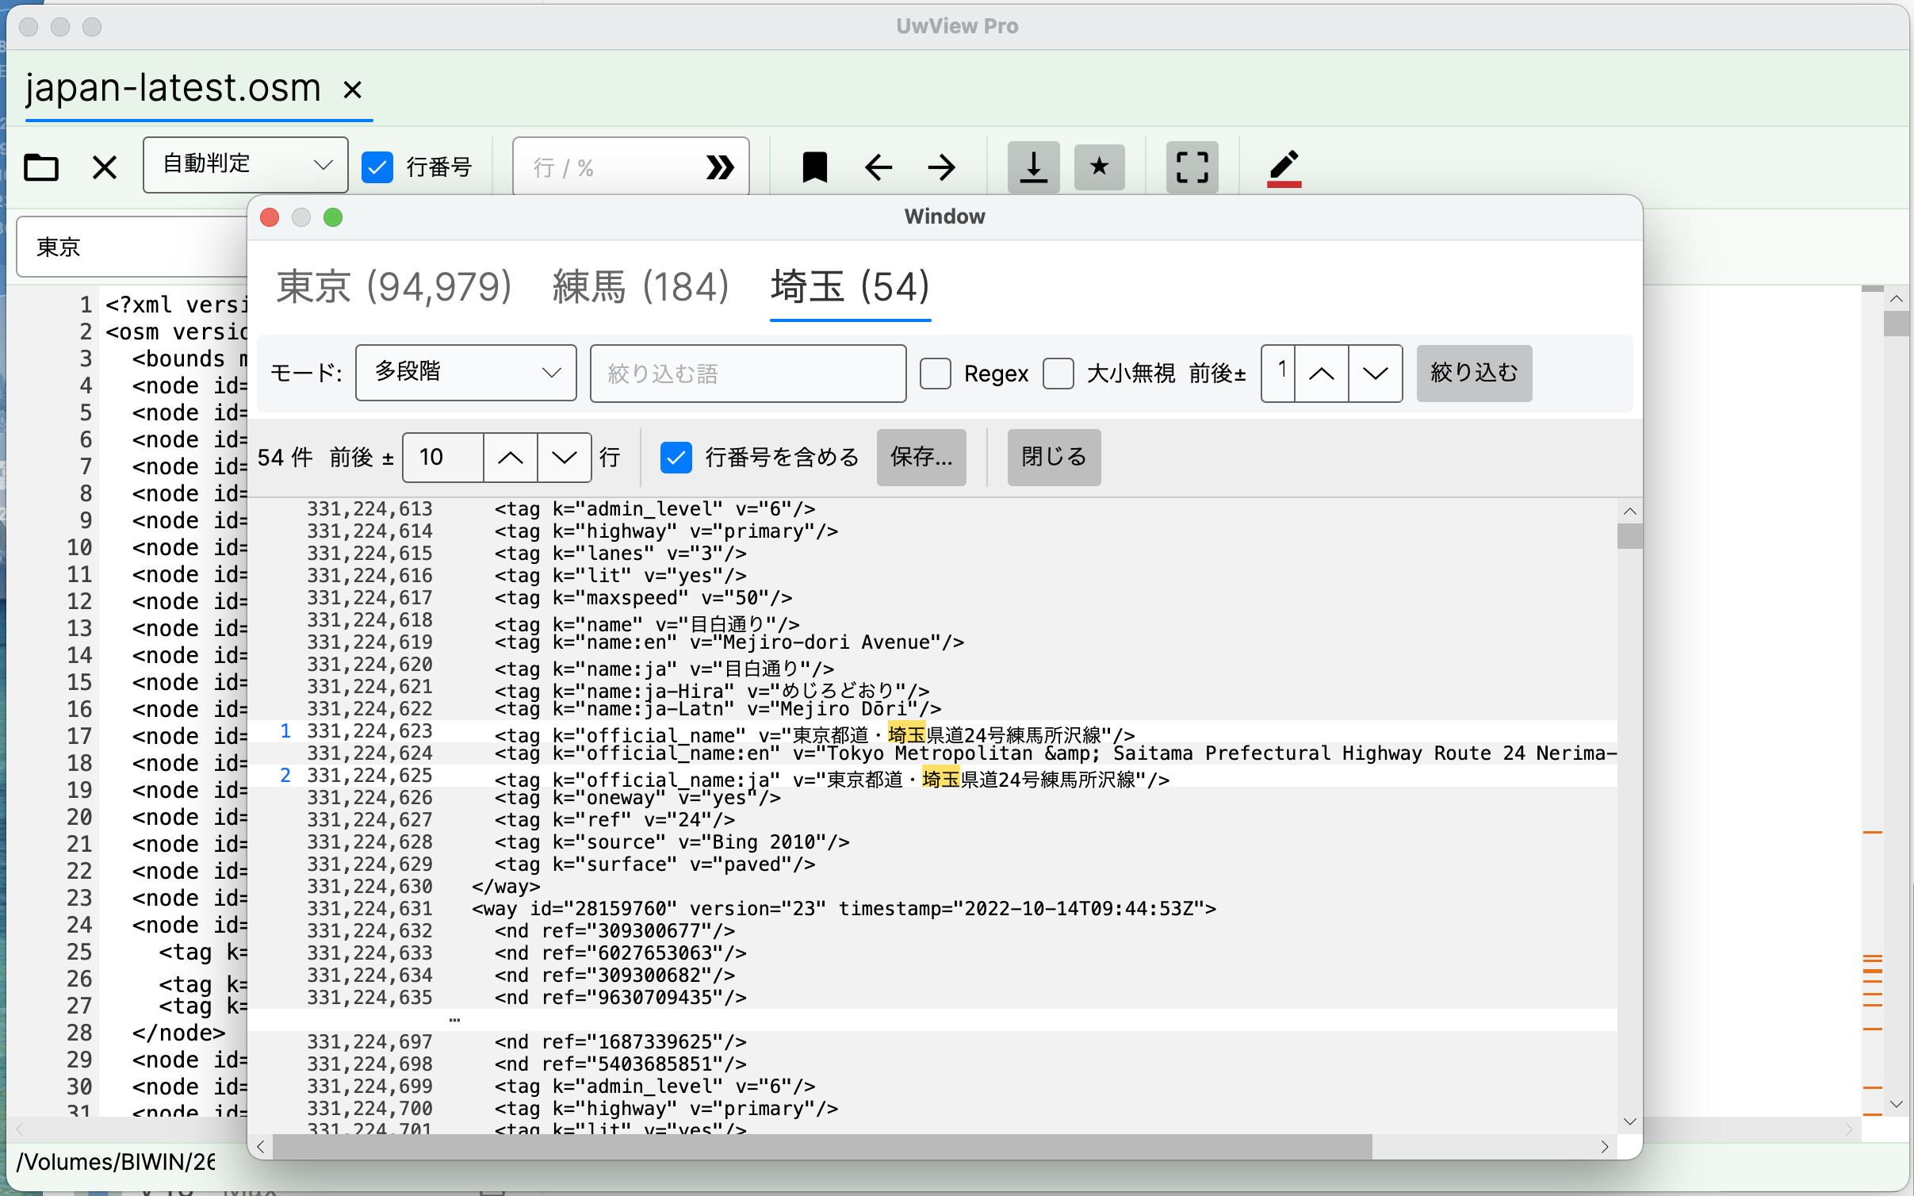Increase the filter 前後± stepper value
This screenshot has height=1196, width=1914.
(x=1321, y=374)
